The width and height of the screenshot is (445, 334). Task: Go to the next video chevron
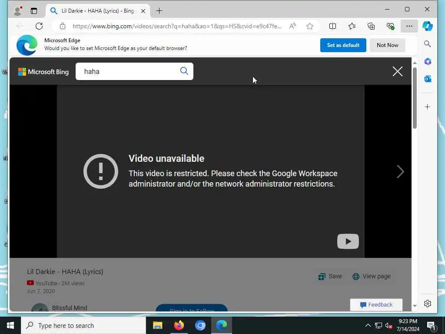[x=400, y=171]
